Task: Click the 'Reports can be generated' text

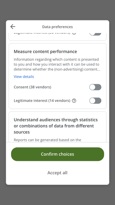Action: (48, 140)
